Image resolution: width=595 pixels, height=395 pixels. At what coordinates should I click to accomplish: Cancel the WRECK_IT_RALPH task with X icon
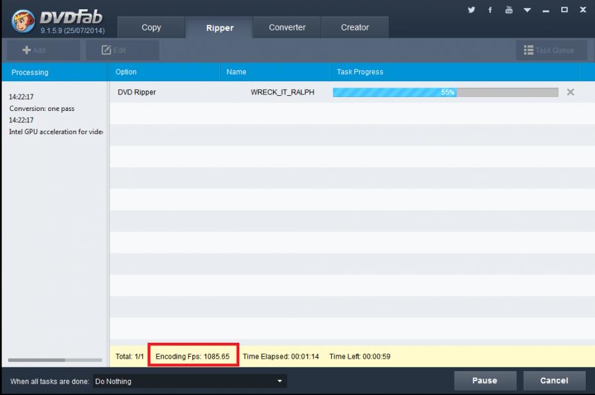tap(570, 92)
